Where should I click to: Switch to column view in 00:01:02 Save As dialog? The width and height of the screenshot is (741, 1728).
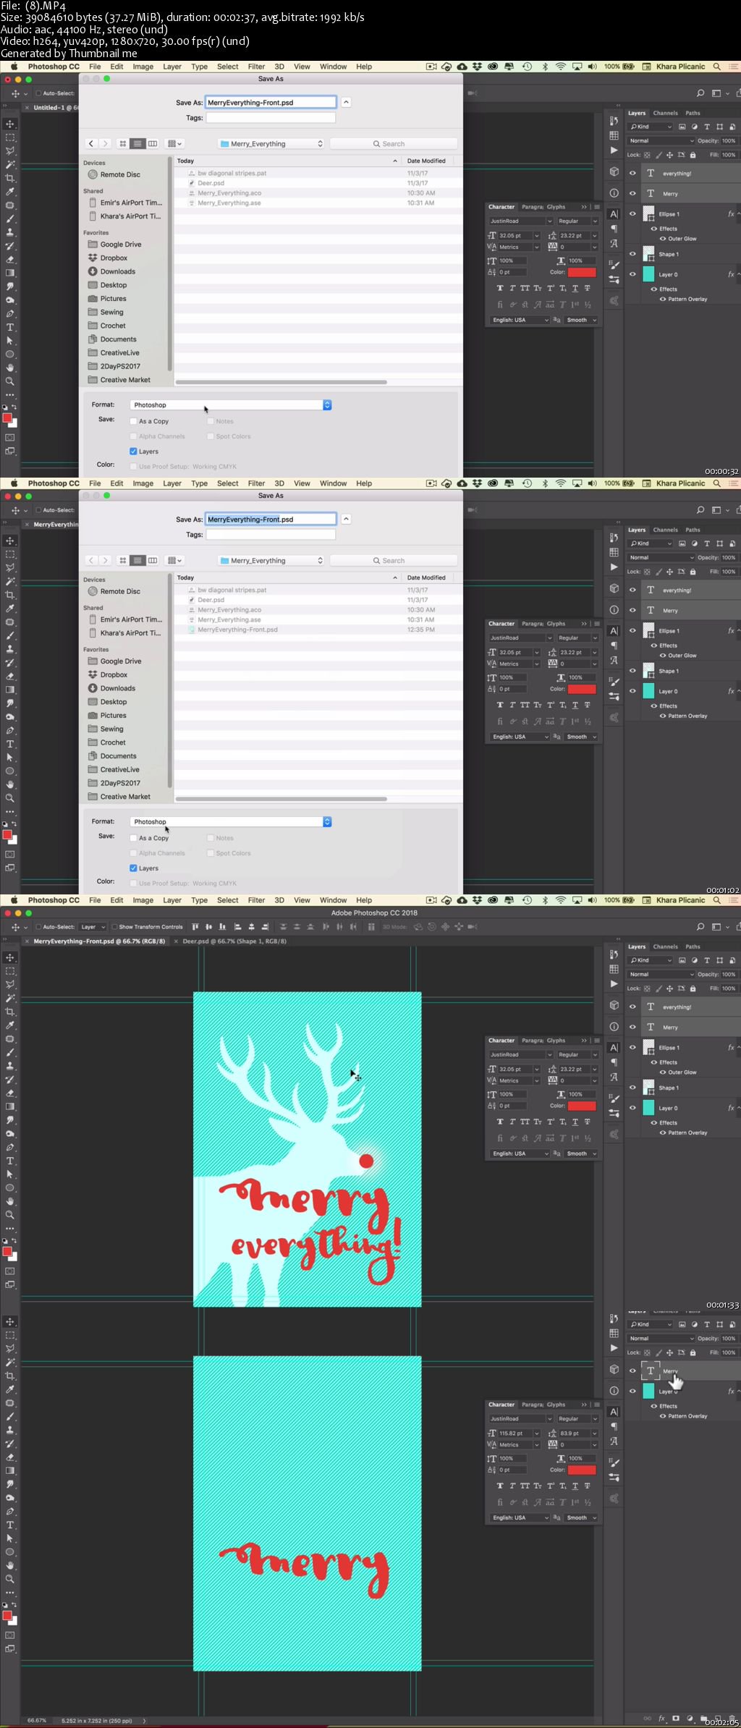(153, 561)
